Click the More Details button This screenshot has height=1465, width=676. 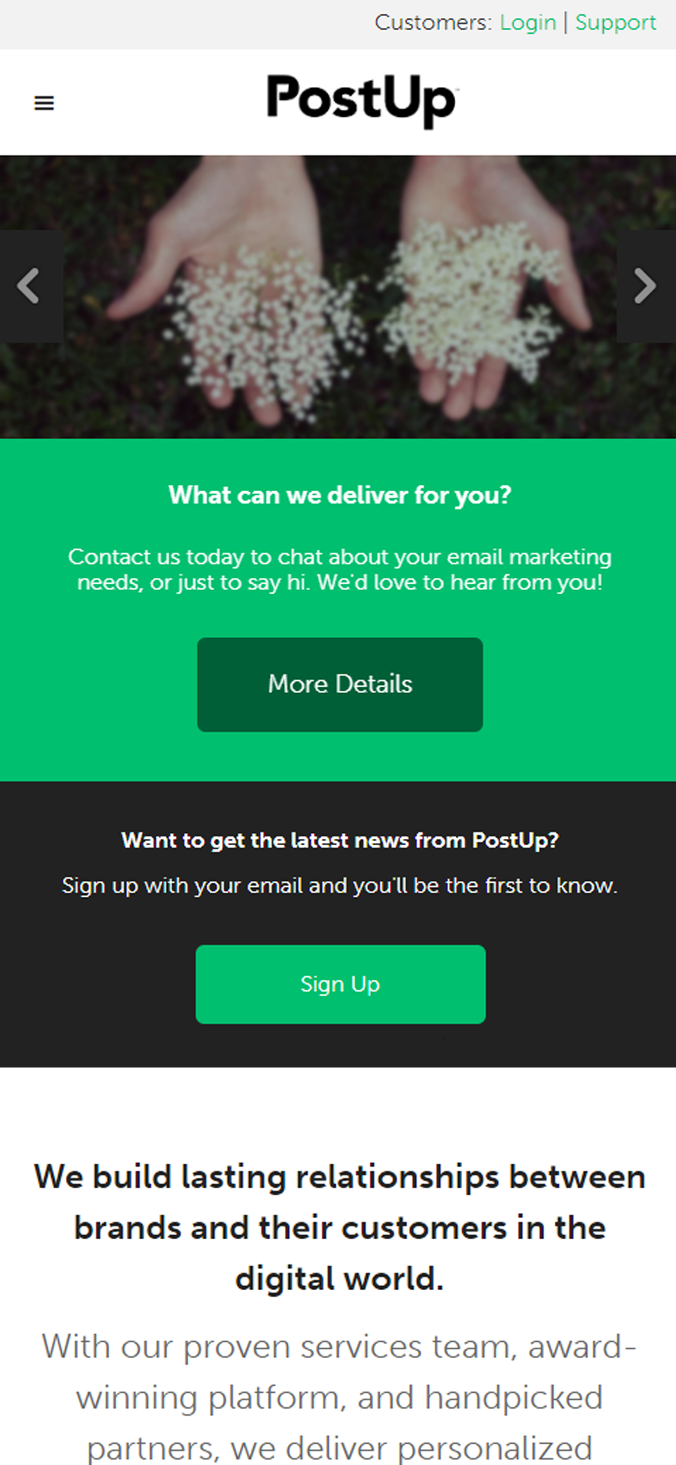coord(340,684)
